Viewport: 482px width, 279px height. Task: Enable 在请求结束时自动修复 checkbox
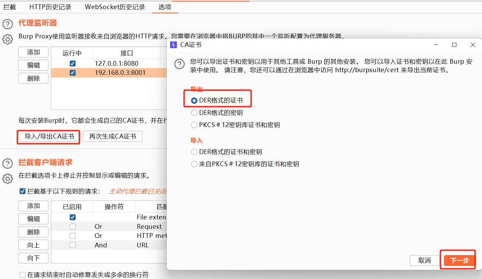(x=23, y=275)
